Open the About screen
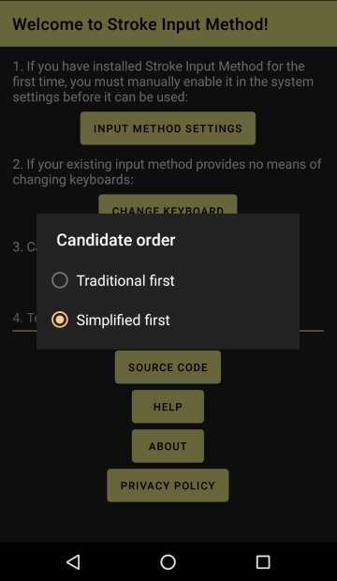The width and height of the screenshot is (337, 581). click(168, 446)
